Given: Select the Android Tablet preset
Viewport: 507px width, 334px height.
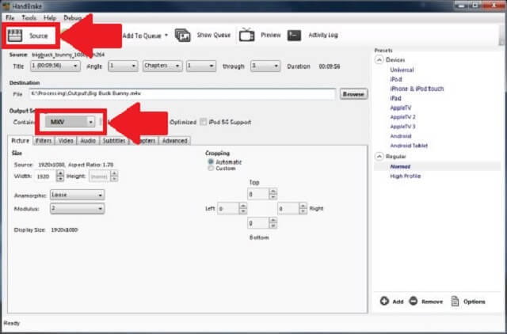Looking at the screenshot, I should 409,146.
